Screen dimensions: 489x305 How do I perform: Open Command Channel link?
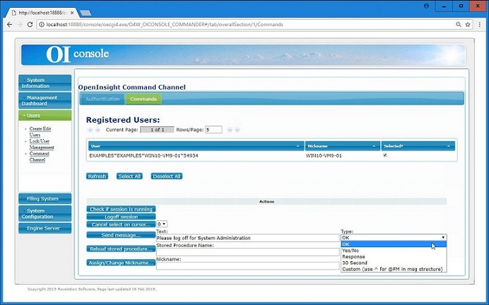click(x=39, y=157)
